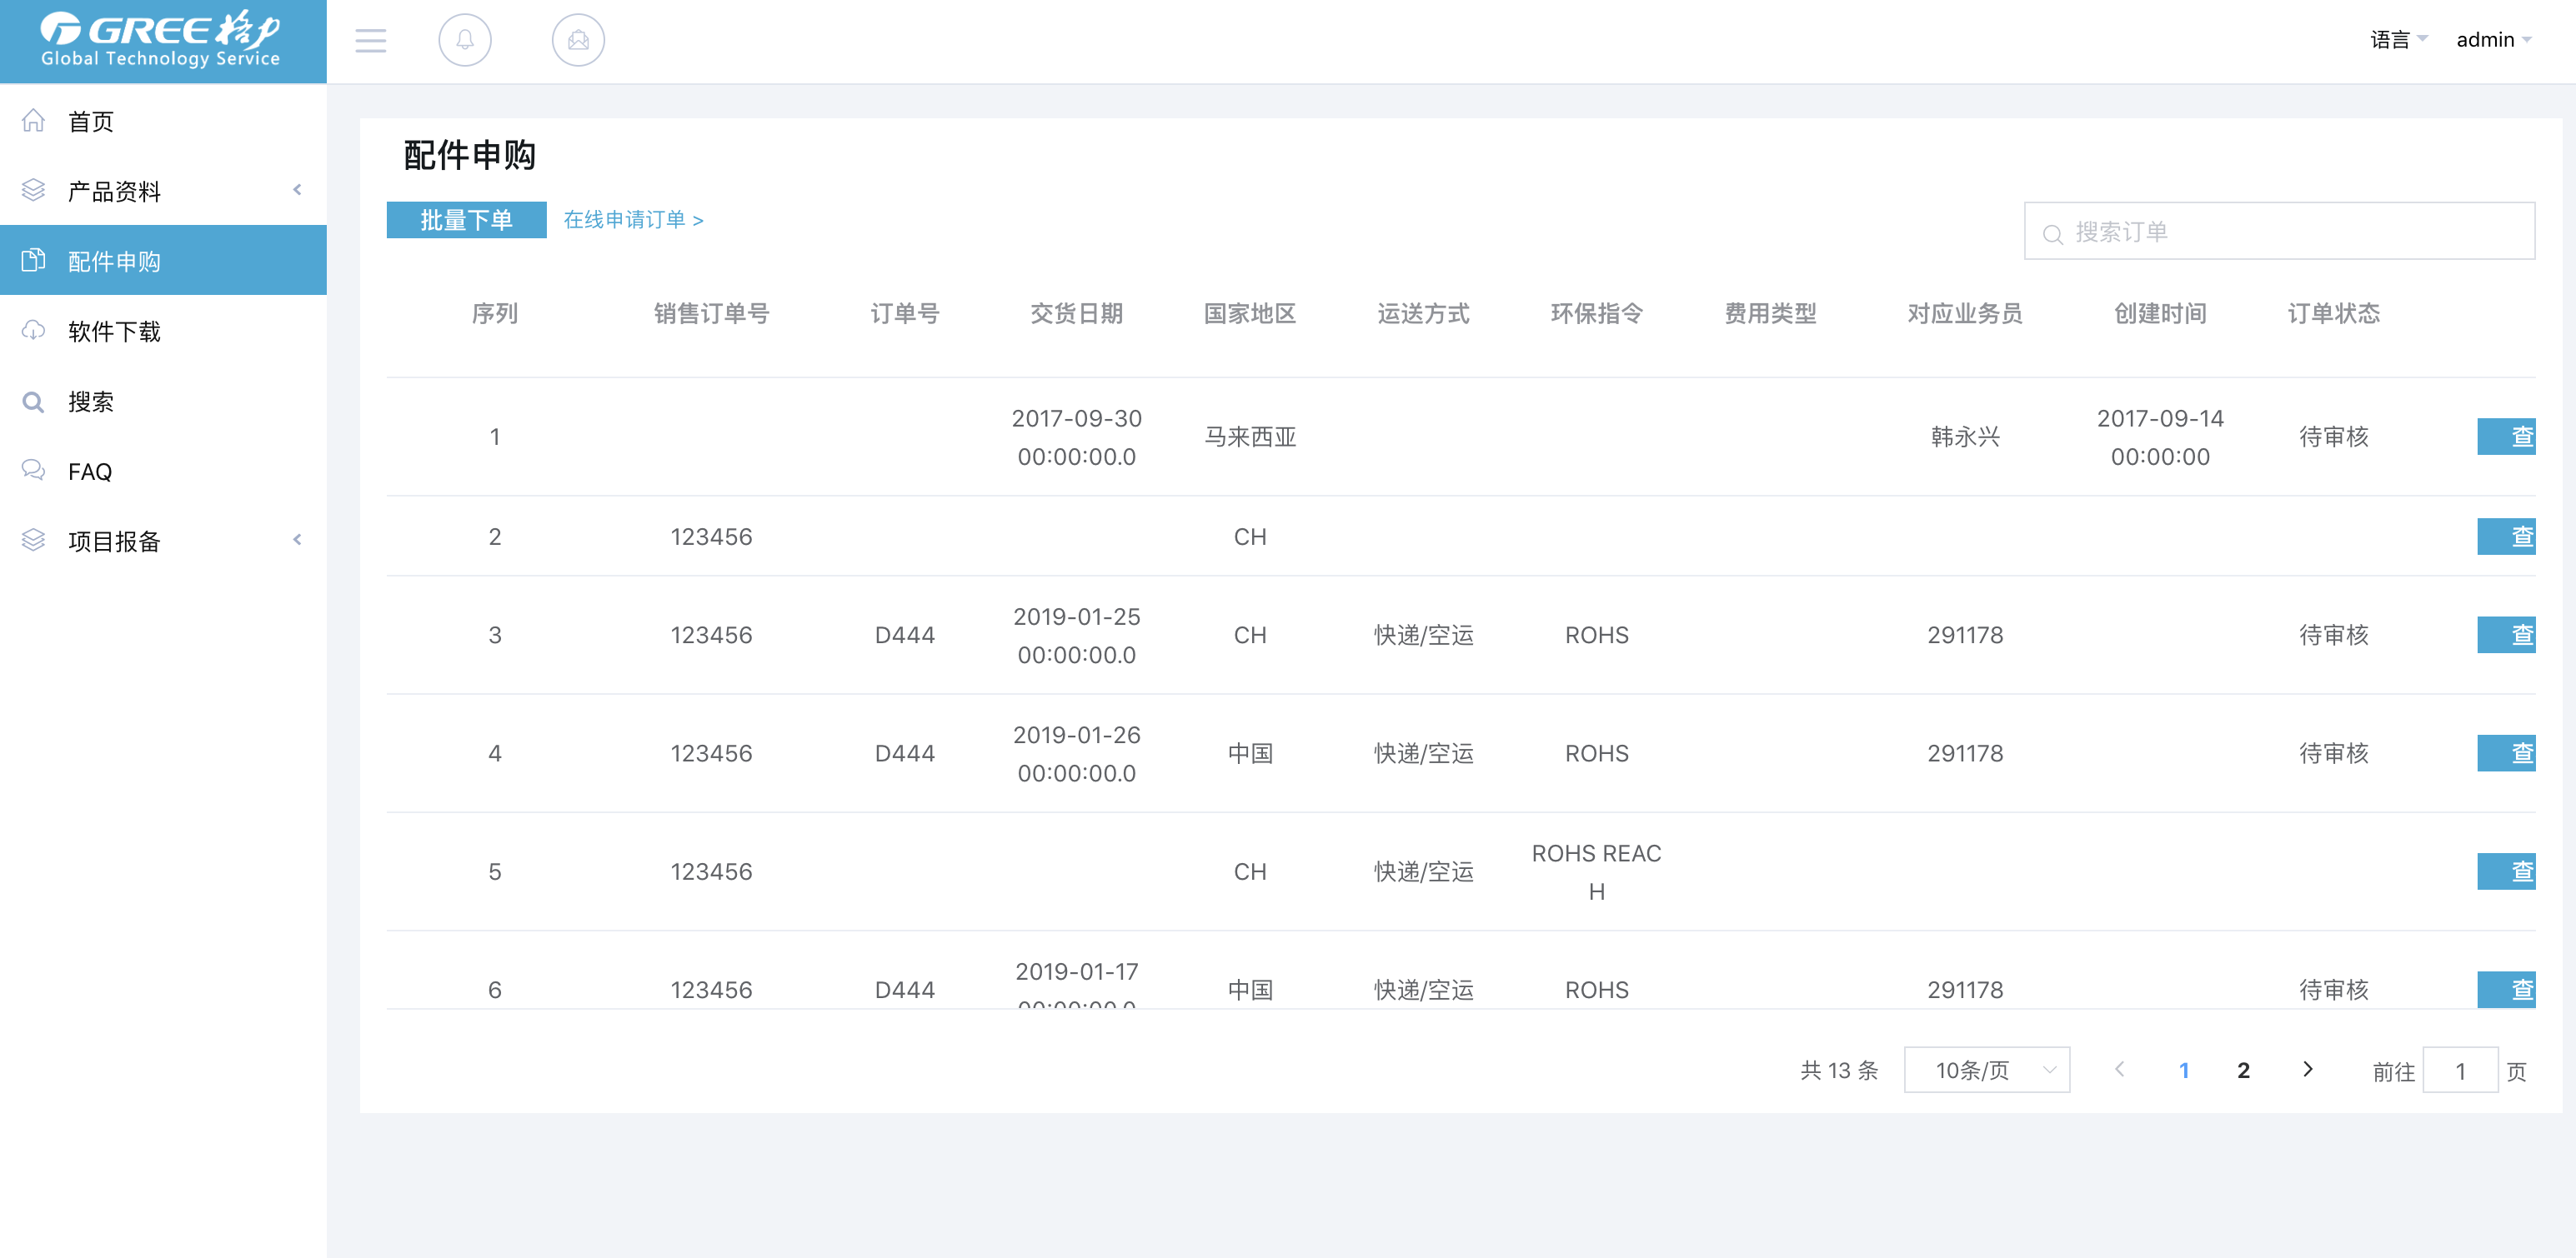
Task: Click the 订单状态 column header
Action: tap(2334, 314)
